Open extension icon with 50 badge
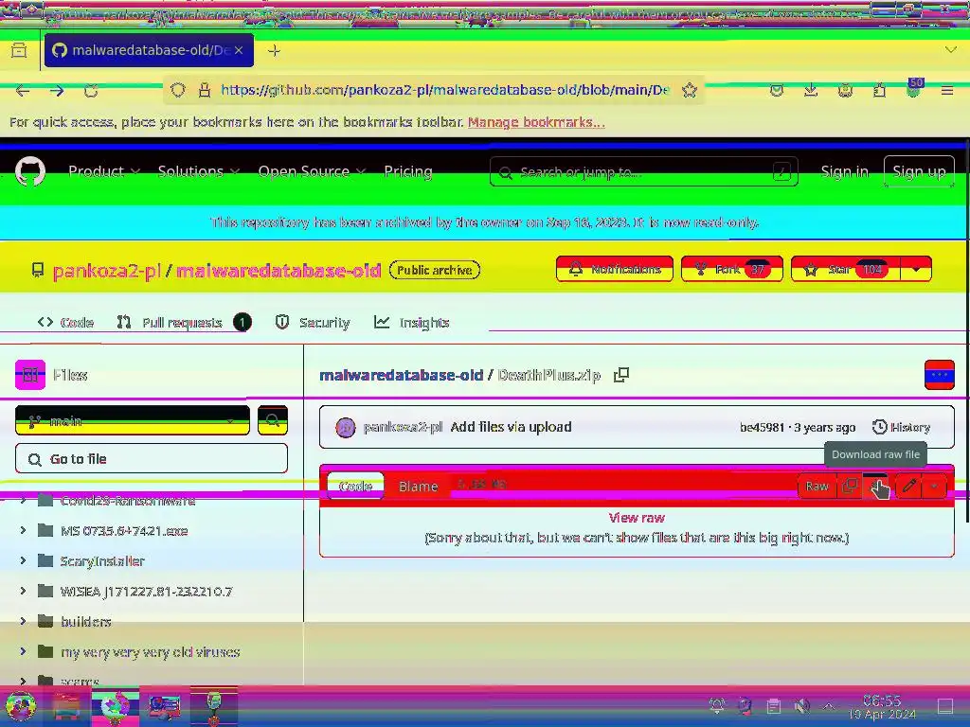This screenshot has width=970, height=727. 913,90
